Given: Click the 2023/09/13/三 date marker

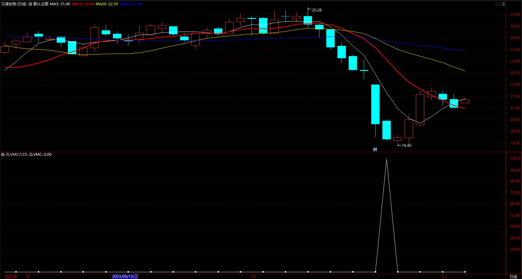Looking at the screenshot, I should tap(125, 277).
